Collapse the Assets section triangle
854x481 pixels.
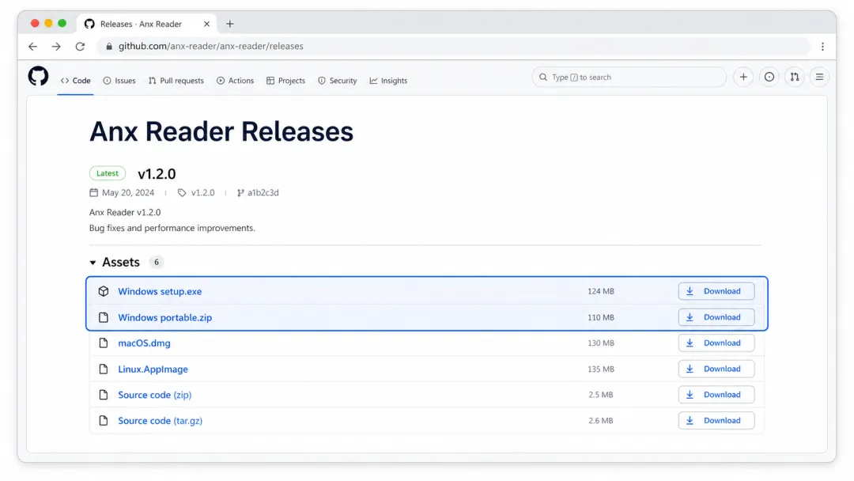click(x=93, y=263)
